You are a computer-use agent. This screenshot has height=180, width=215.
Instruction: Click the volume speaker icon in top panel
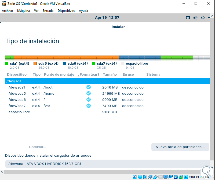coord(195,18)
